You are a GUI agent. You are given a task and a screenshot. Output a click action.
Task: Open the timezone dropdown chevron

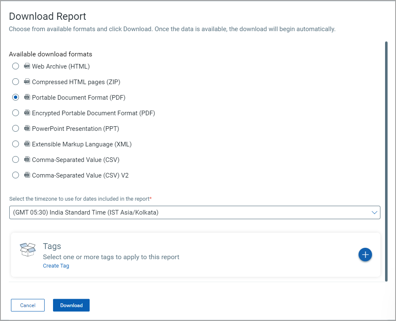pyautogui.click(x=374, y=212)
